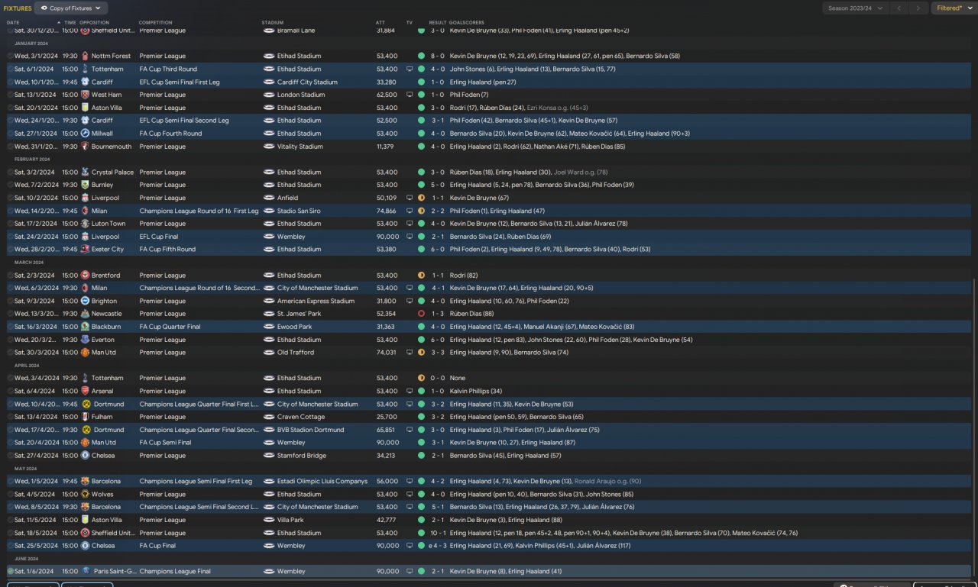Screen dimensions: 978x587
Task: Click the Exeter City club crest
Action: click(x=85, y=250)
